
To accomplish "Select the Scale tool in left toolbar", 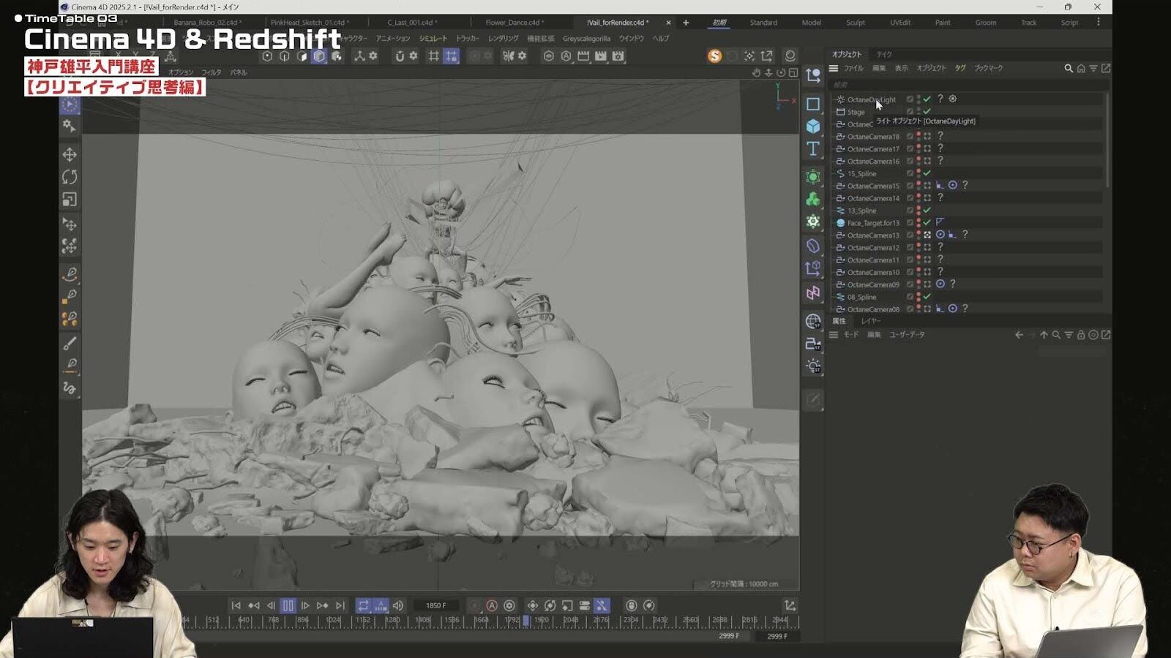I will pos(70,200).
